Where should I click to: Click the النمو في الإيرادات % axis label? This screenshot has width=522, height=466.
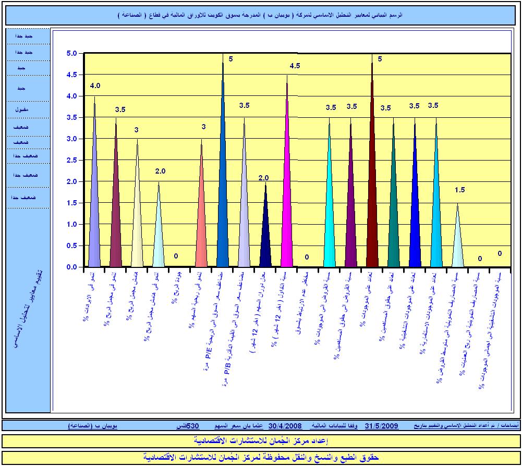point(88,297)
